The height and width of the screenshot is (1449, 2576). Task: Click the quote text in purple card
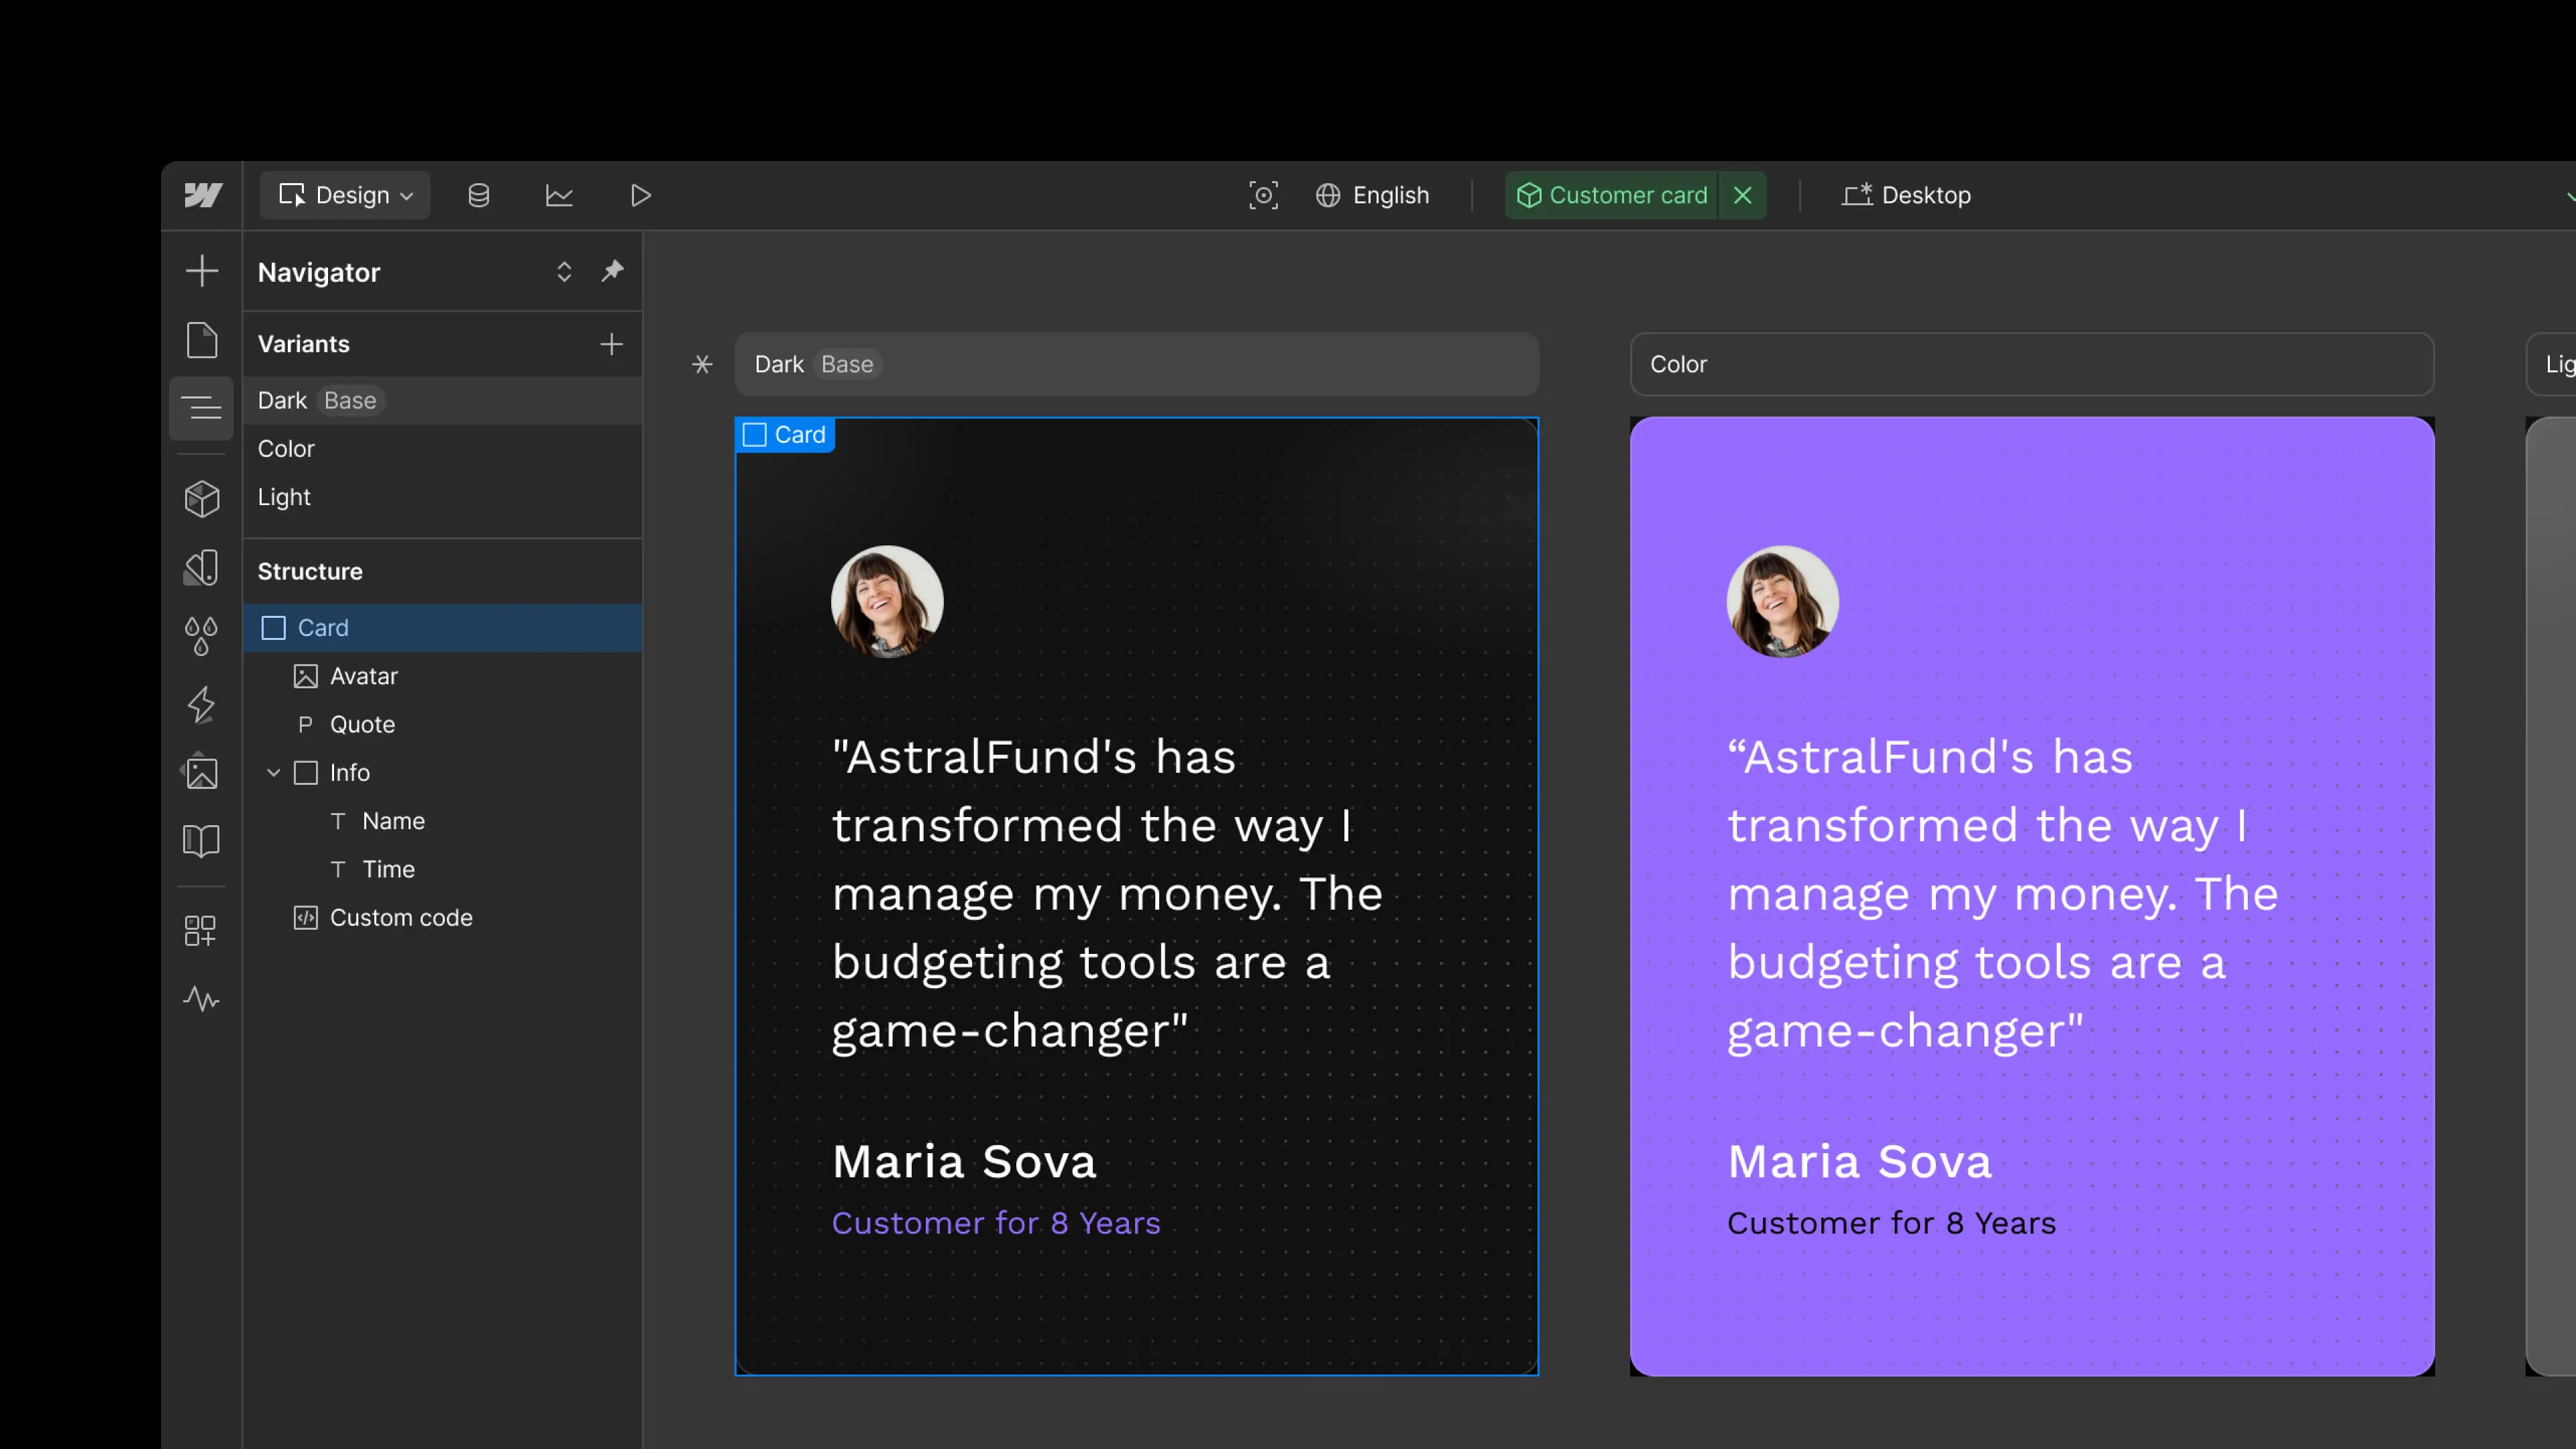coord(2003,894)
